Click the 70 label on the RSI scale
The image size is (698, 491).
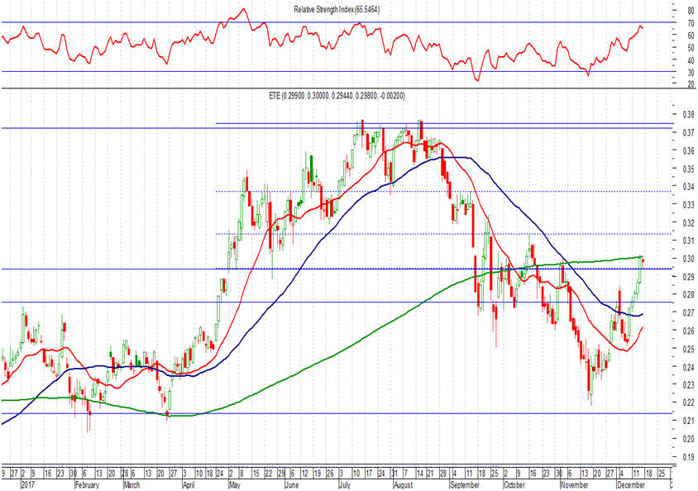[x=691, y=23]
